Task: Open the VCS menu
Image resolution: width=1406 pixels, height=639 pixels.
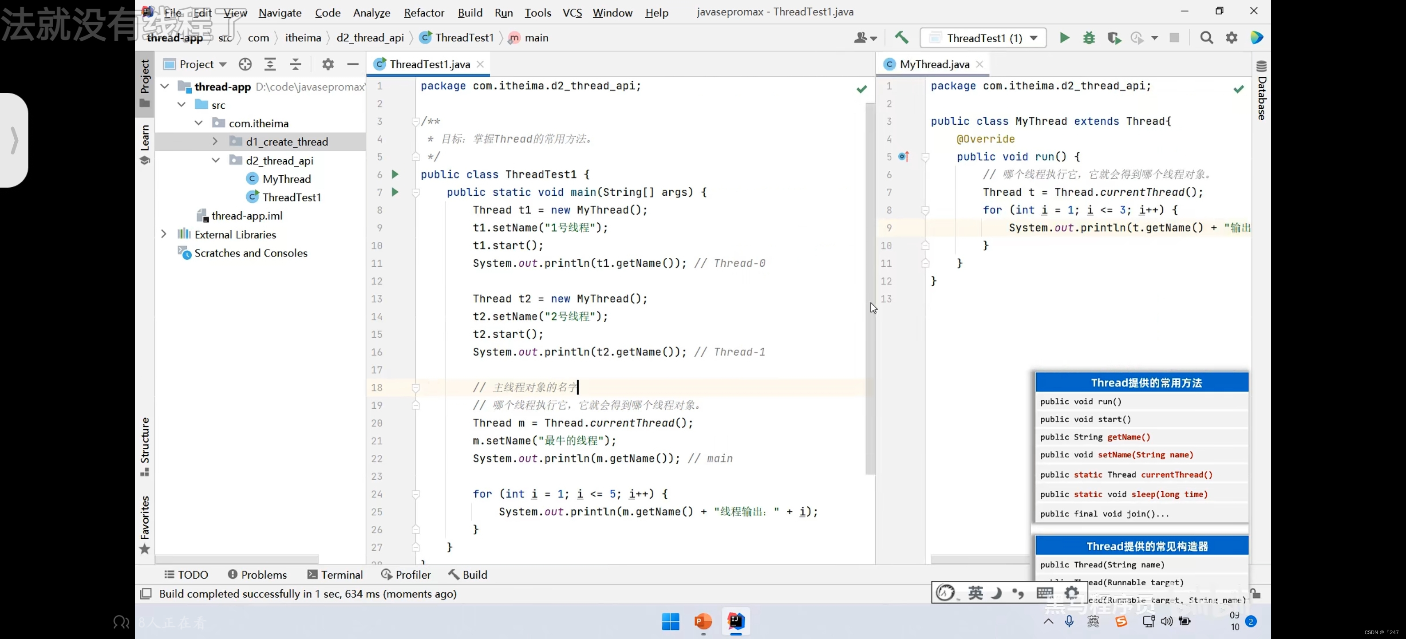Action: [572, 12]
